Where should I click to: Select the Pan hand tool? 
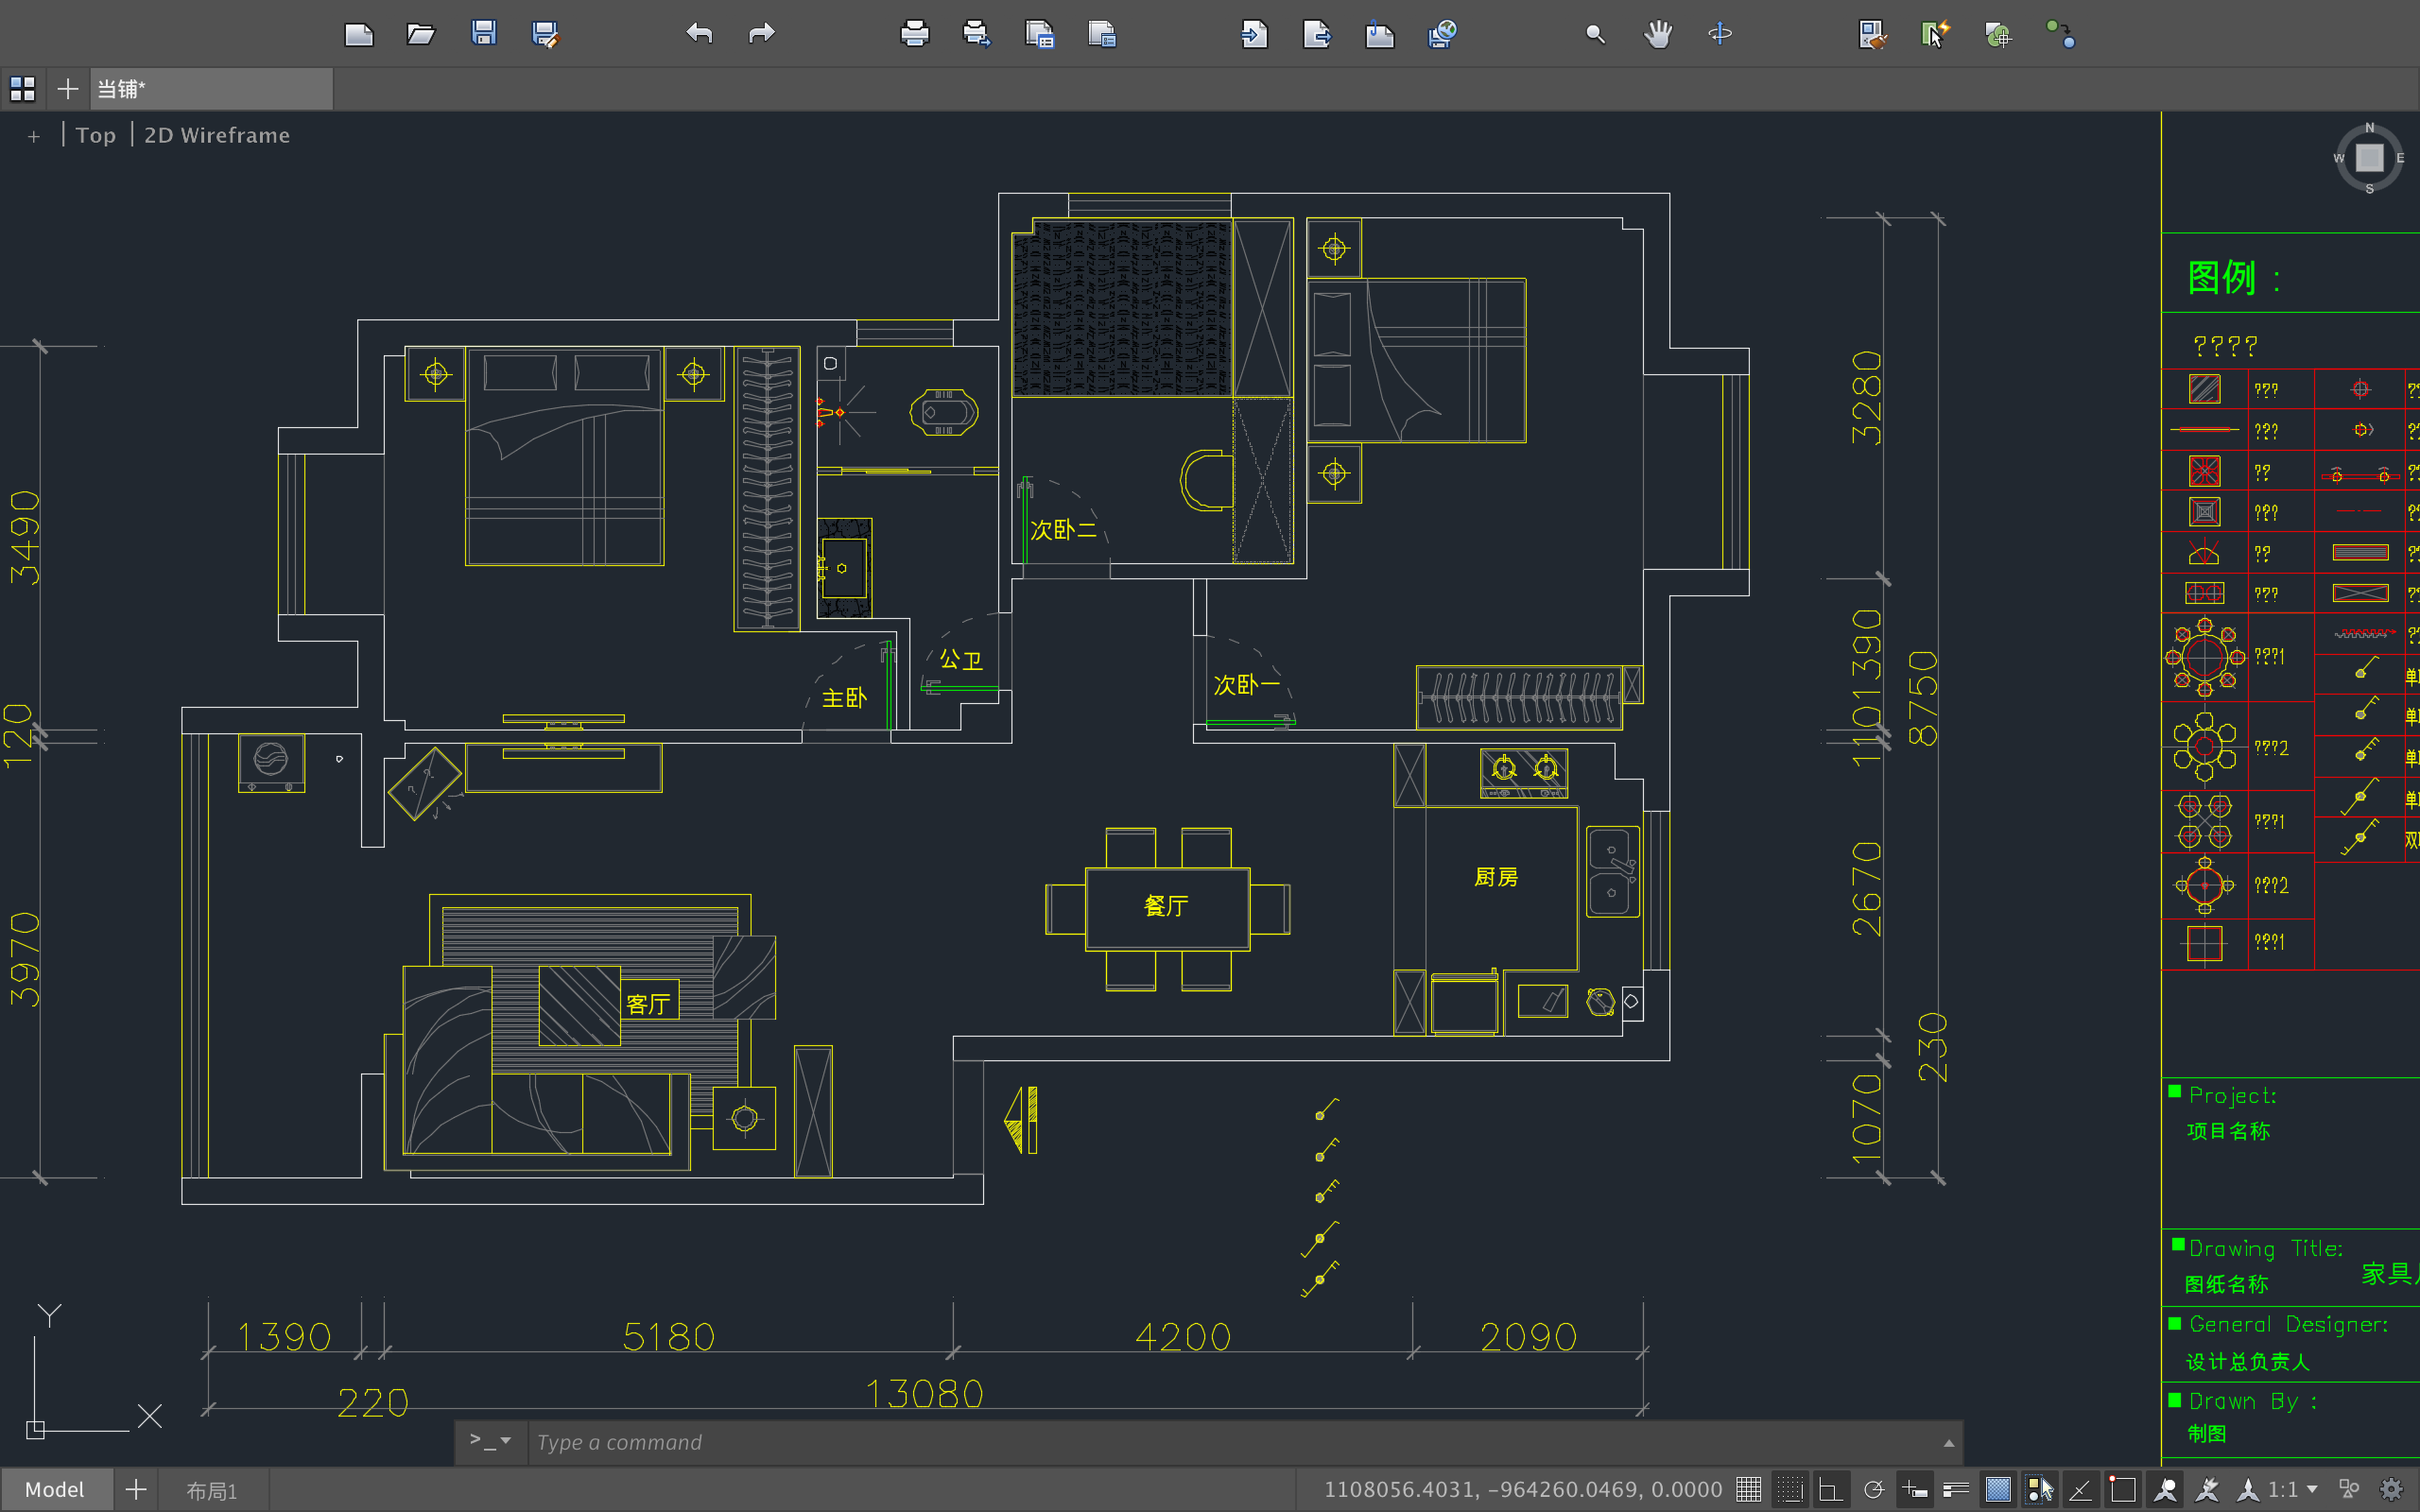pyautogui.click(x=1657, y=34)
